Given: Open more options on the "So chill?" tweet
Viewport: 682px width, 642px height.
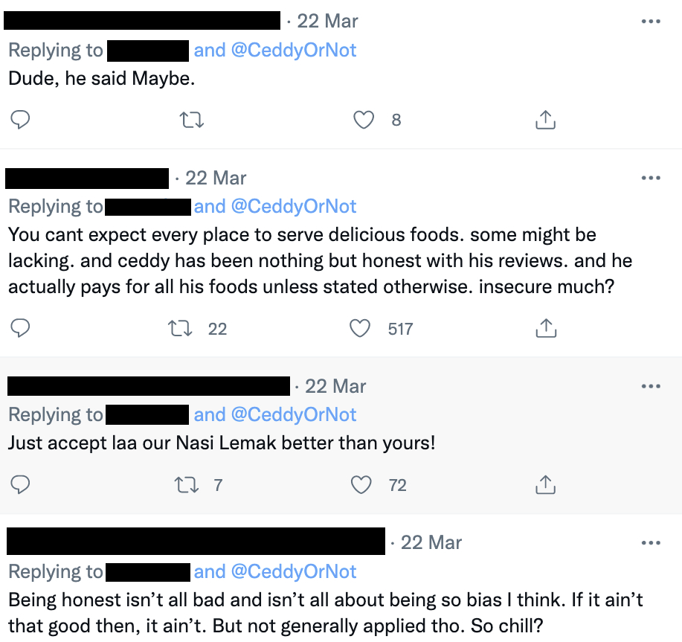Looking at the screenshot, I should (650, 542).
